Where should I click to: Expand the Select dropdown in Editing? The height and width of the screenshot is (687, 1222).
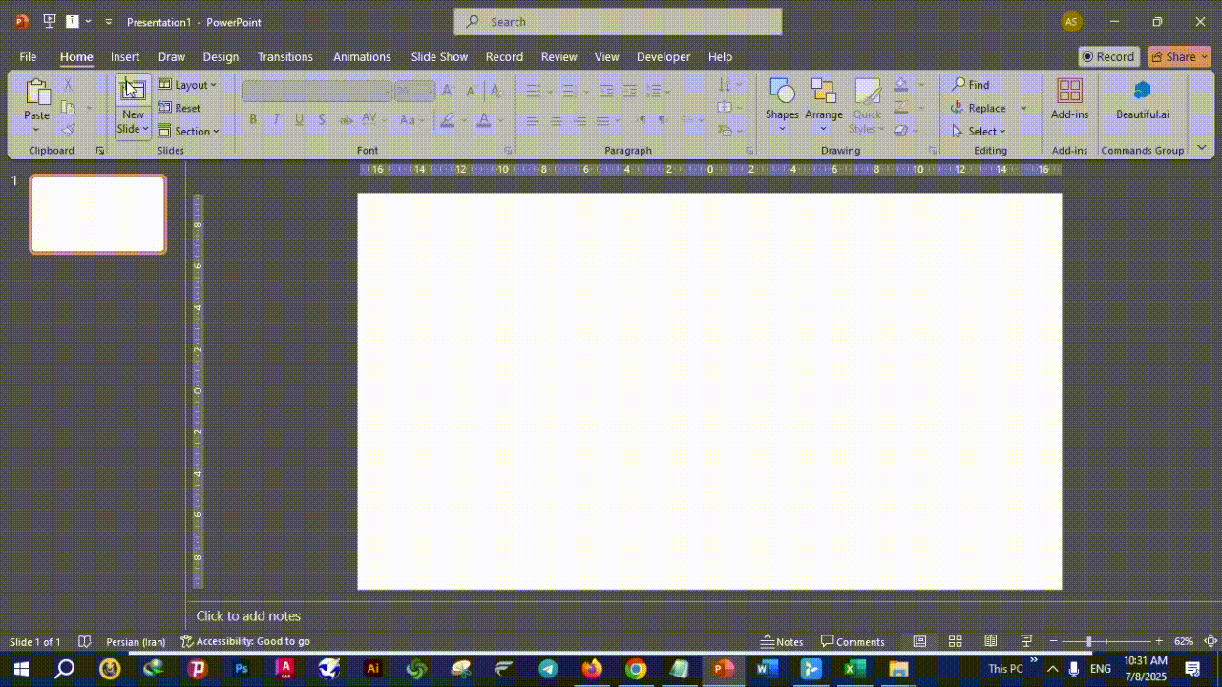pos(980,132)
